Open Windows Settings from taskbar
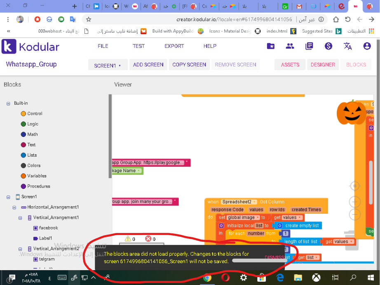380x285 pixels. click(x=243, y=278)
